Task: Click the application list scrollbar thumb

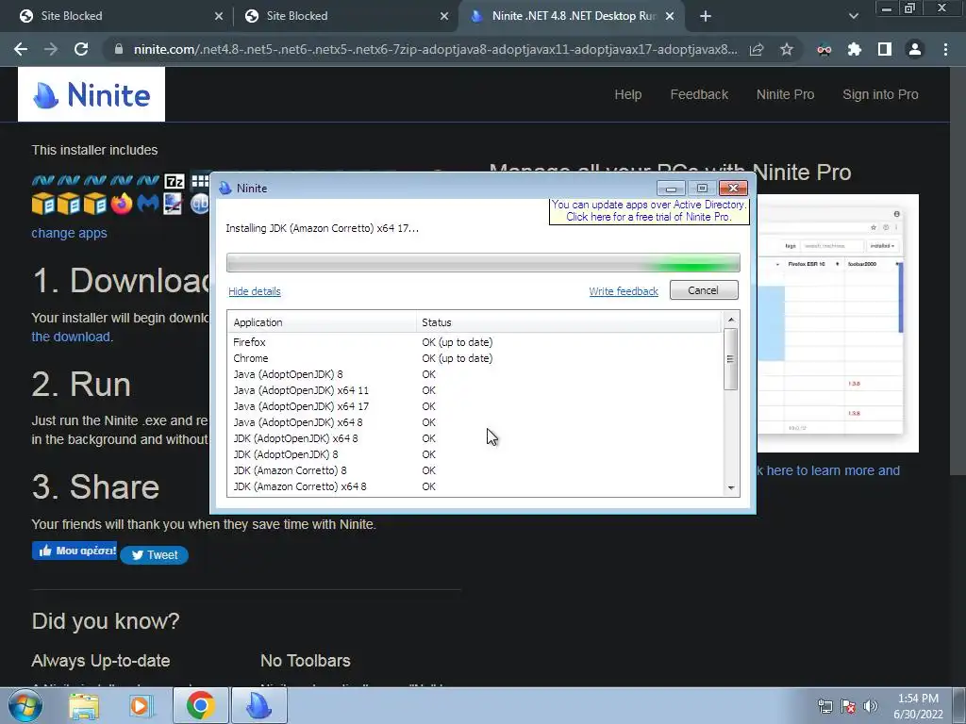Action: tap(731, 359)
